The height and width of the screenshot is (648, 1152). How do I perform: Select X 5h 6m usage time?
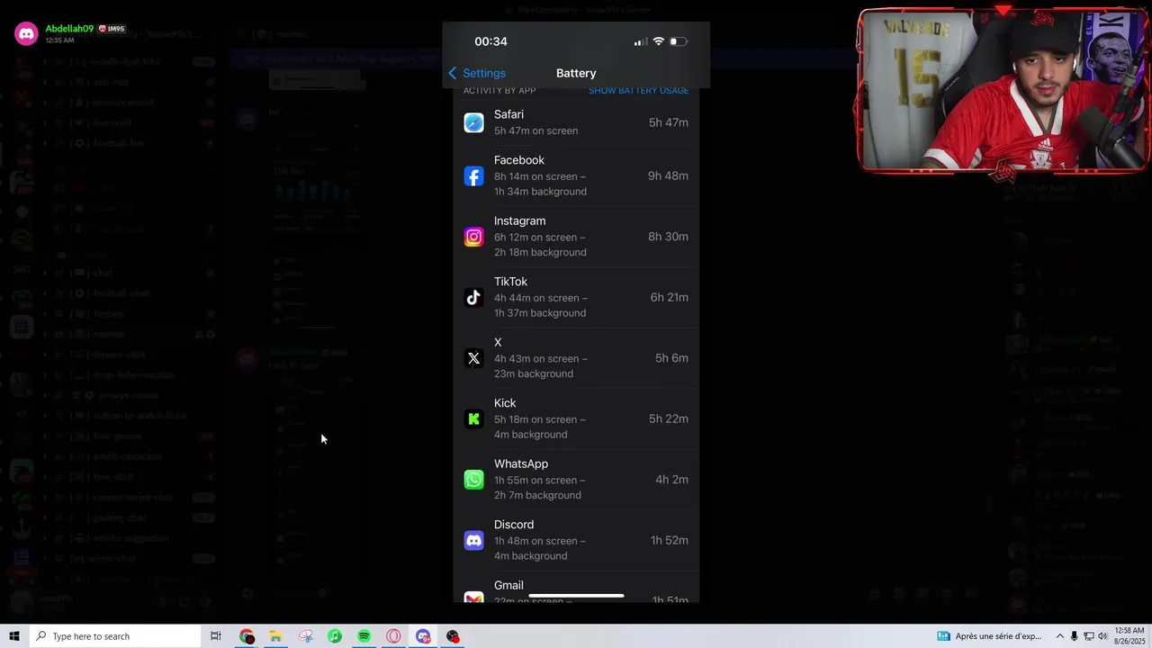pos(671,358)
